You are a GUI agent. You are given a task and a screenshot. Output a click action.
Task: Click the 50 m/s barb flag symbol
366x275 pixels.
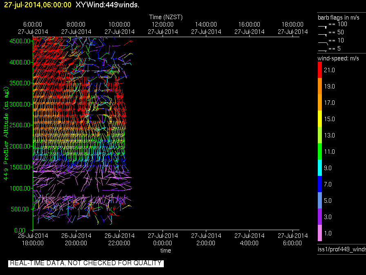(323, 34)
